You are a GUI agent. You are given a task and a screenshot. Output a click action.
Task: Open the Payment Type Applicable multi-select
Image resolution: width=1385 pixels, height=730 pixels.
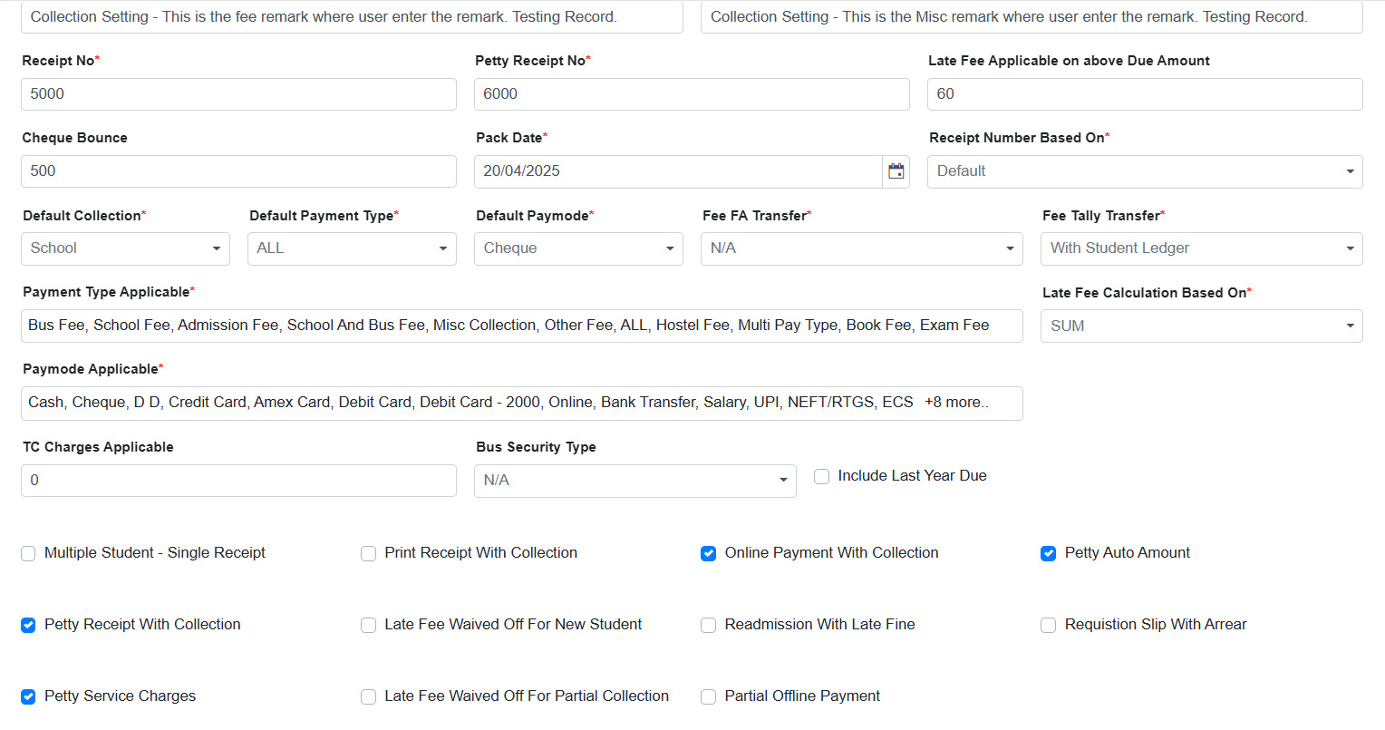[x=521, y=326]
